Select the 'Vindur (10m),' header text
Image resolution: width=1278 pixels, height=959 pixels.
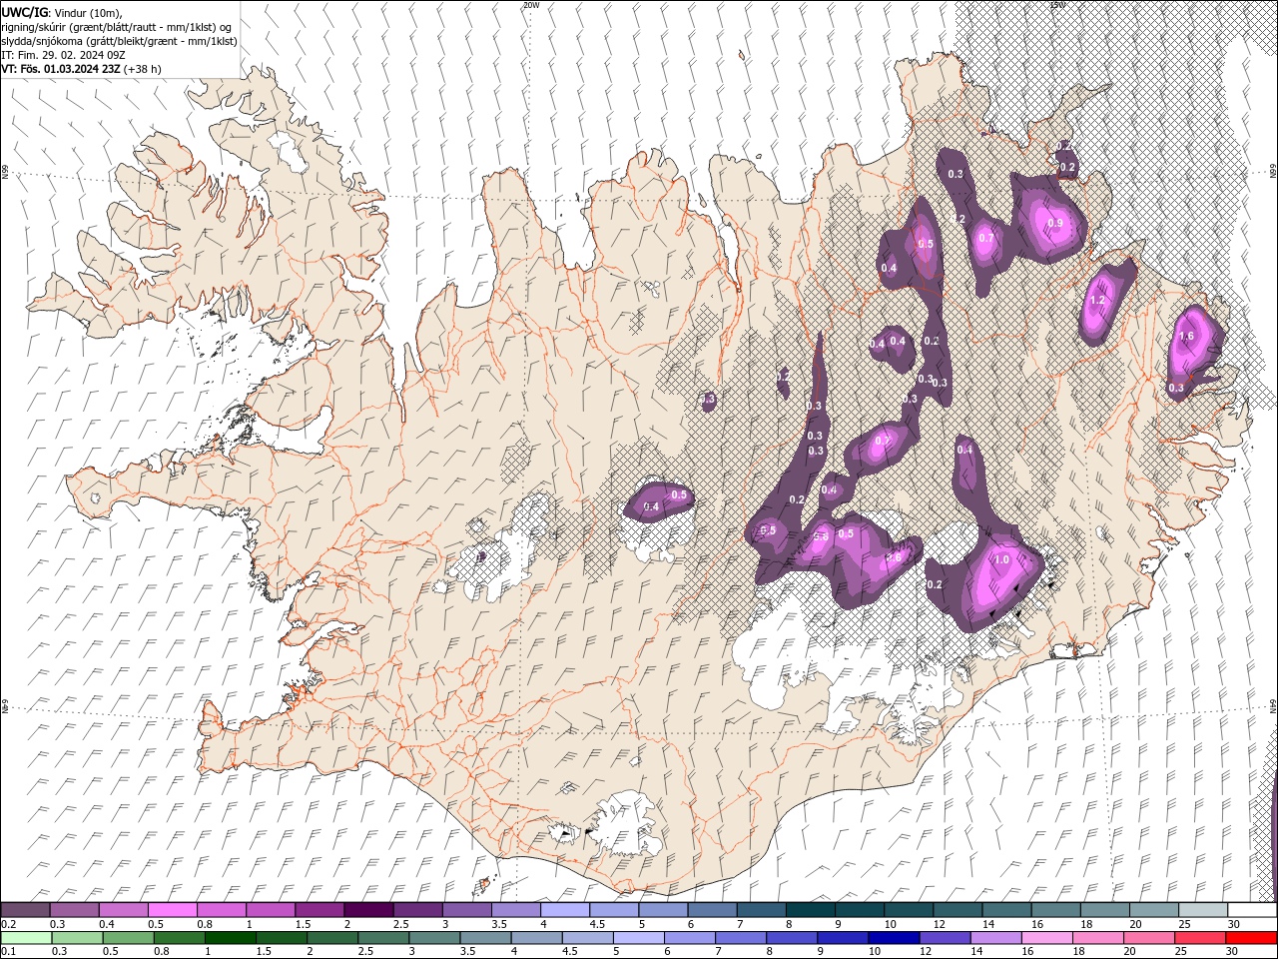point(87,12)
